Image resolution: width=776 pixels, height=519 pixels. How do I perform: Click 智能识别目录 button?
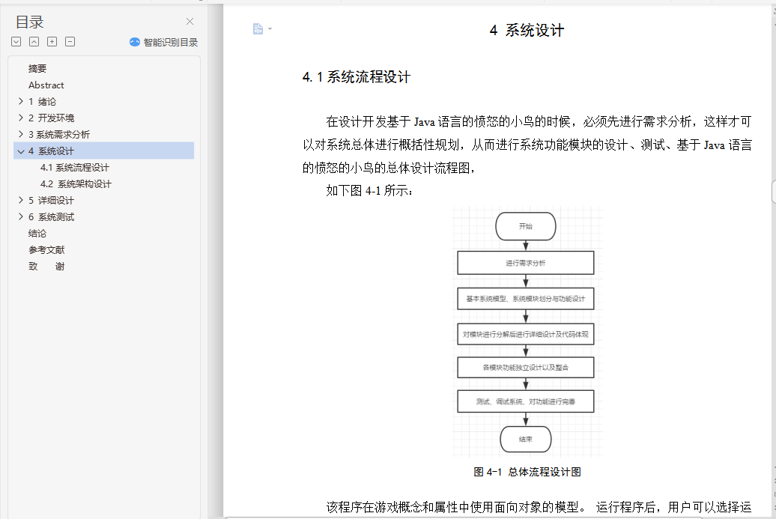point(163,42)
